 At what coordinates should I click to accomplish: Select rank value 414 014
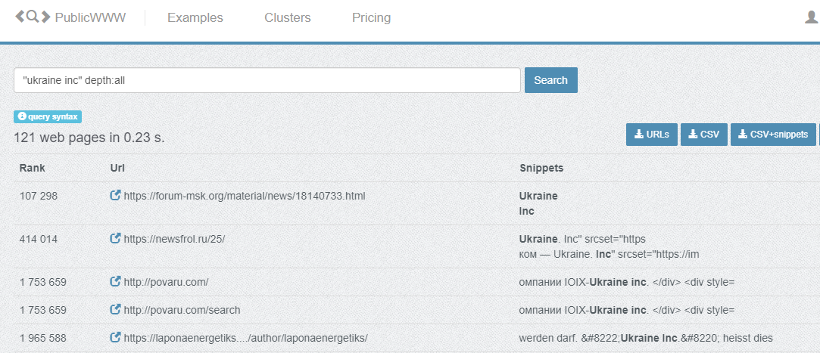pyautogui.click(x=39, y=239)
